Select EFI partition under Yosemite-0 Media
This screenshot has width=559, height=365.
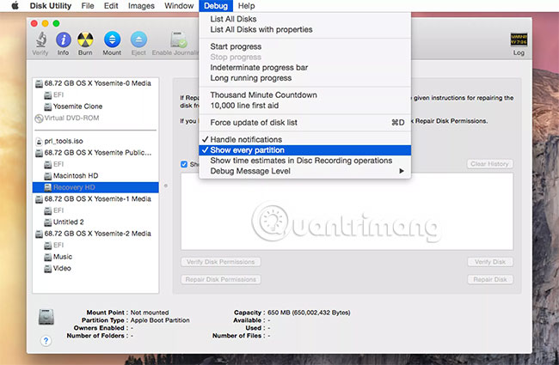pyautogui.click(x=95, y=94)
